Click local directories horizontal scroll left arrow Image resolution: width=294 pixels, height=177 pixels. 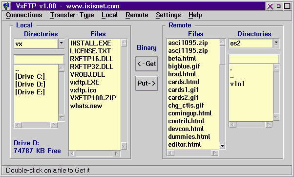click(x=18, y=125)
